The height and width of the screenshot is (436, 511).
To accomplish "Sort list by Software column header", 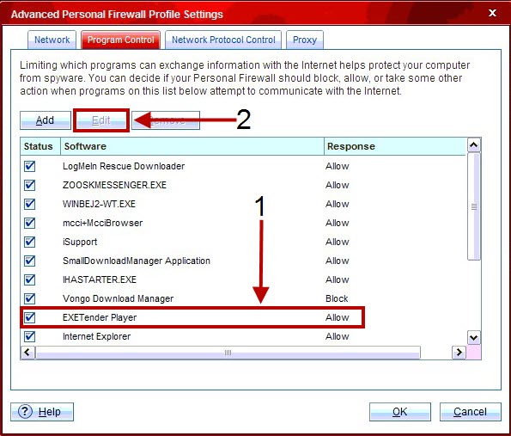I will (x=192, y=146).
